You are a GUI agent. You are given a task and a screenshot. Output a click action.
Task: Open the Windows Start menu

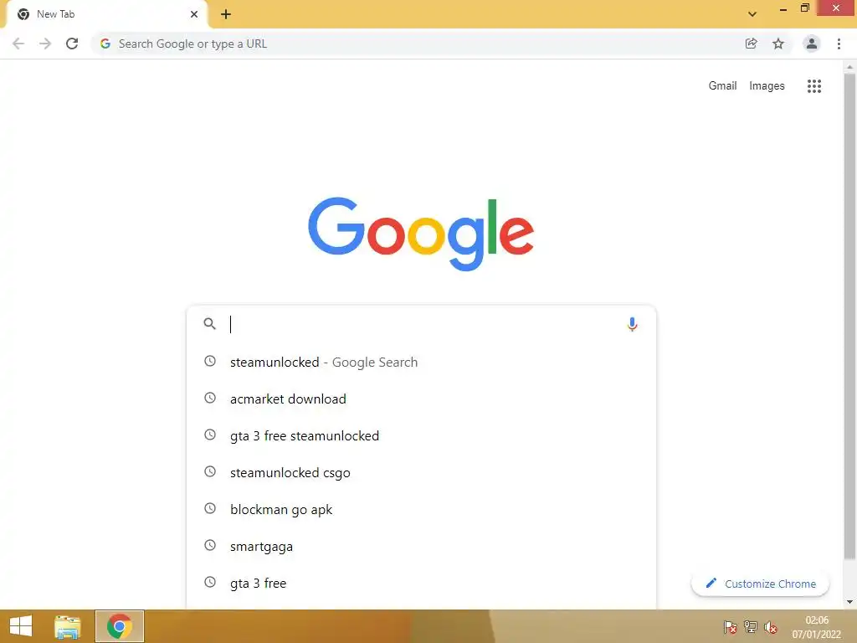[21, 626]
